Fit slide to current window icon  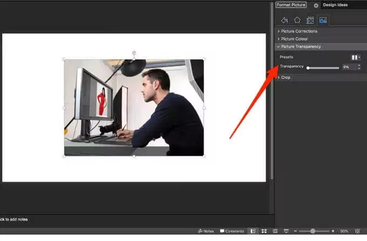tap(357, 231)
